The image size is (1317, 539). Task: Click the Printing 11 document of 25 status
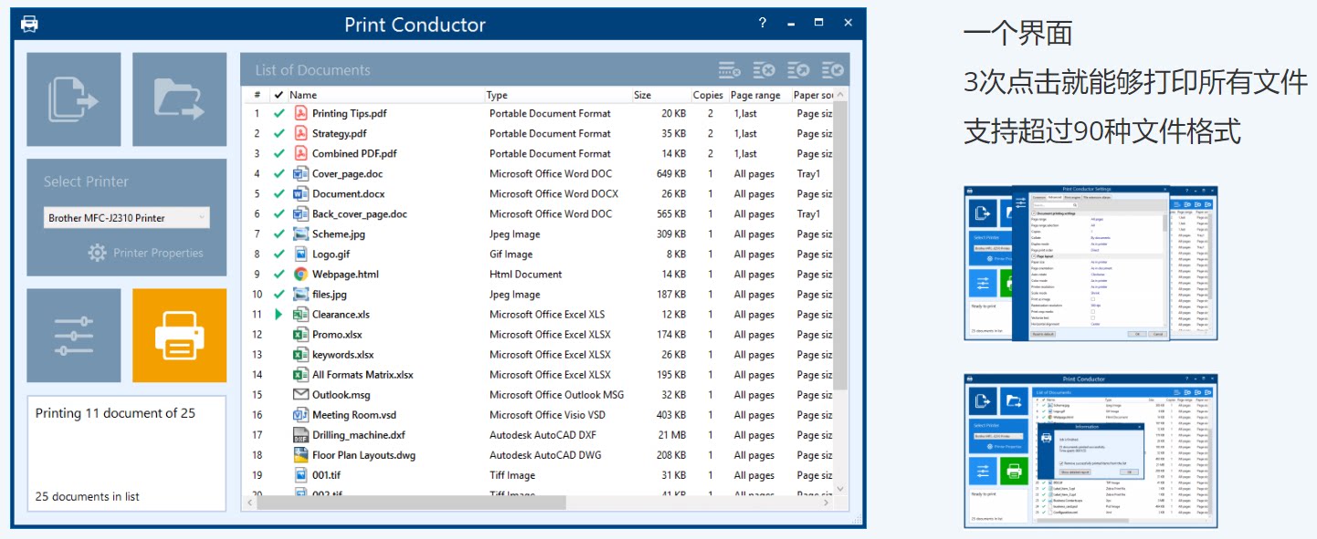pyautogui.click(x=115, y=413)
